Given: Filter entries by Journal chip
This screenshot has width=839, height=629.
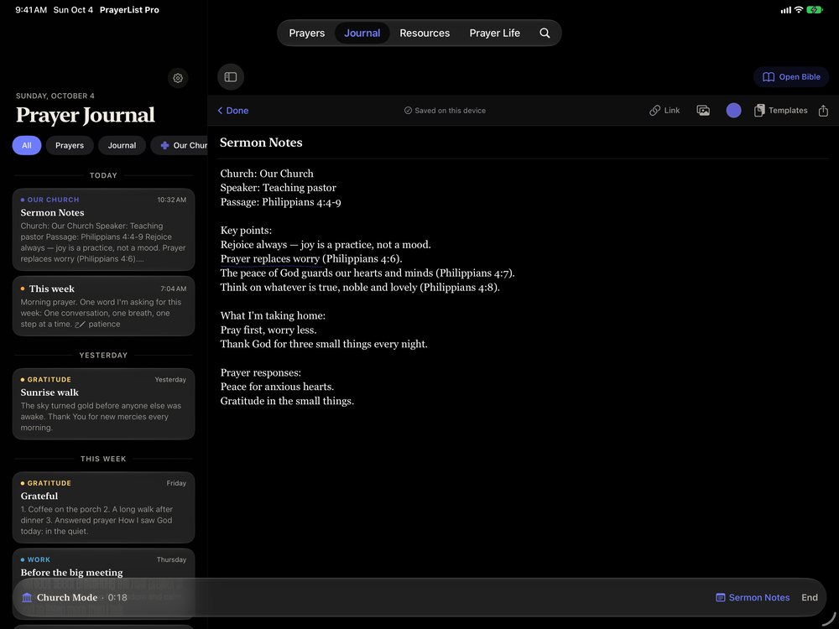Looking at the screenshot, I should pyautogui.click(x=122, y=145).
